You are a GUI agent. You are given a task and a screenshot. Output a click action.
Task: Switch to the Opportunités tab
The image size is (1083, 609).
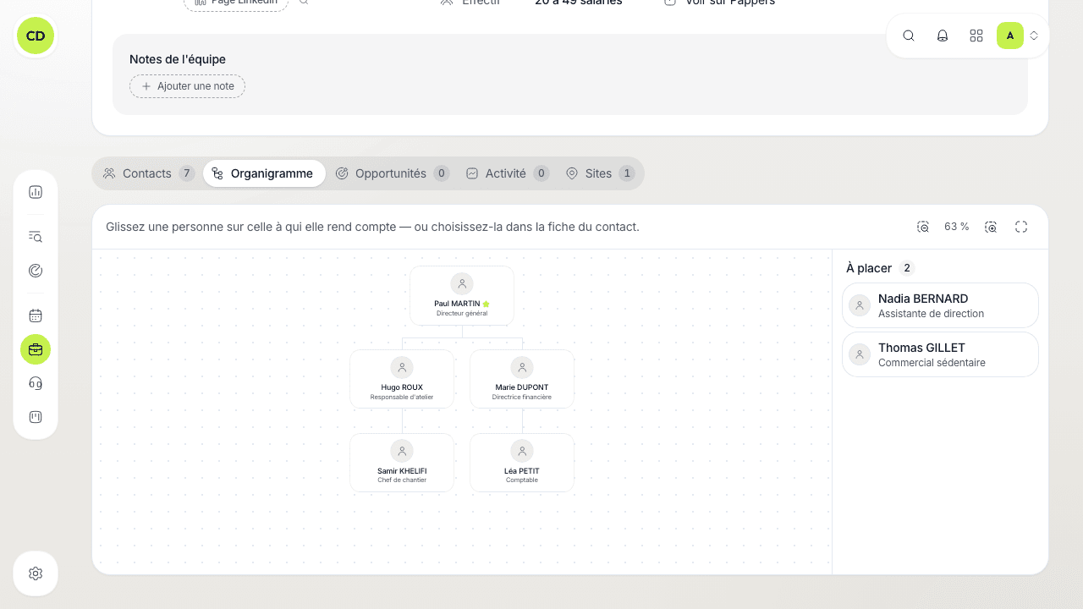392,173
